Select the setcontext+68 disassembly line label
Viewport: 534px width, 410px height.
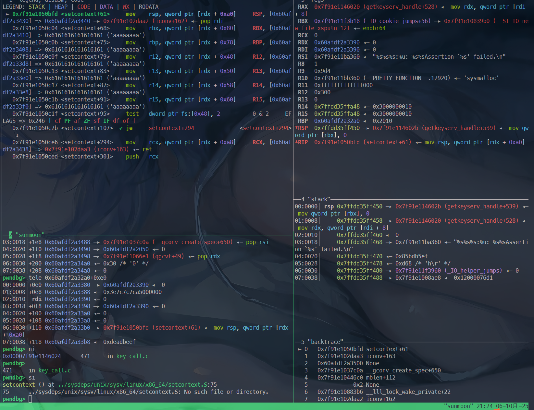[85, 28]
